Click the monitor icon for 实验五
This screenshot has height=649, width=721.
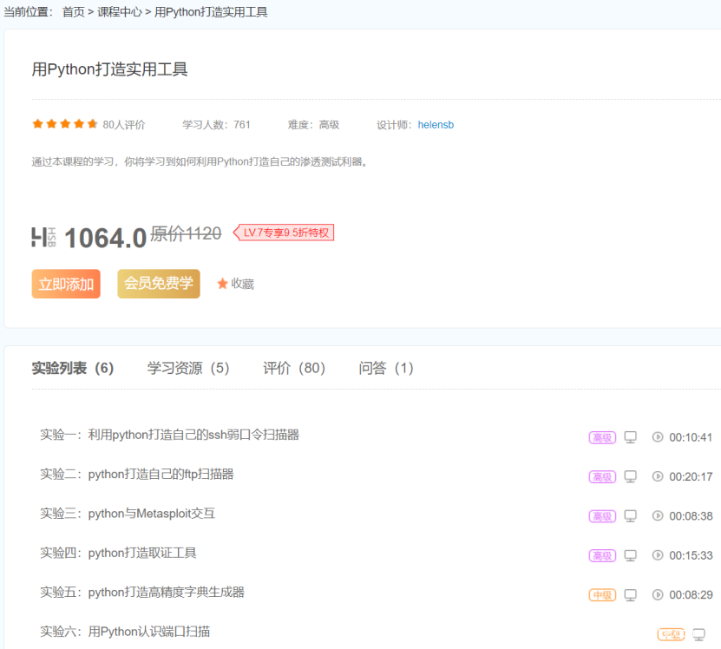pyautogui.click(x=631, y=595)
